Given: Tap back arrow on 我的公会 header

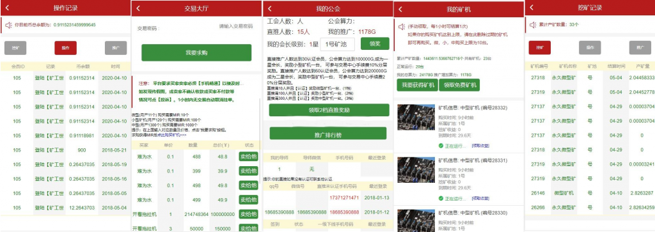Looking at the screenshot, I should click(x=269, y=8).
